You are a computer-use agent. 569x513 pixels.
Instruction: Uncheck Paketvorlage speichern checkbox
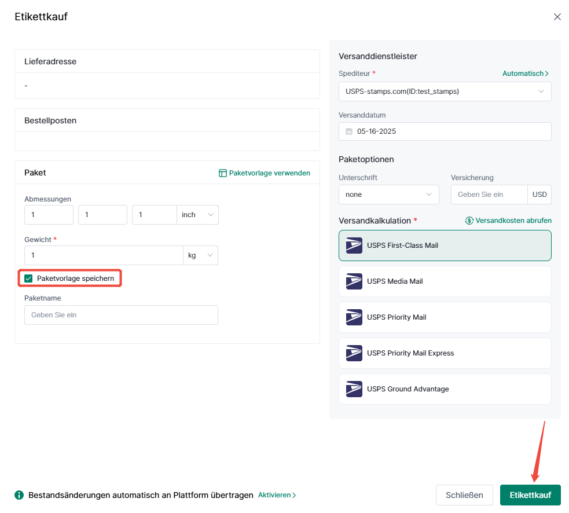pyautogui.click(x=28, y=279)
